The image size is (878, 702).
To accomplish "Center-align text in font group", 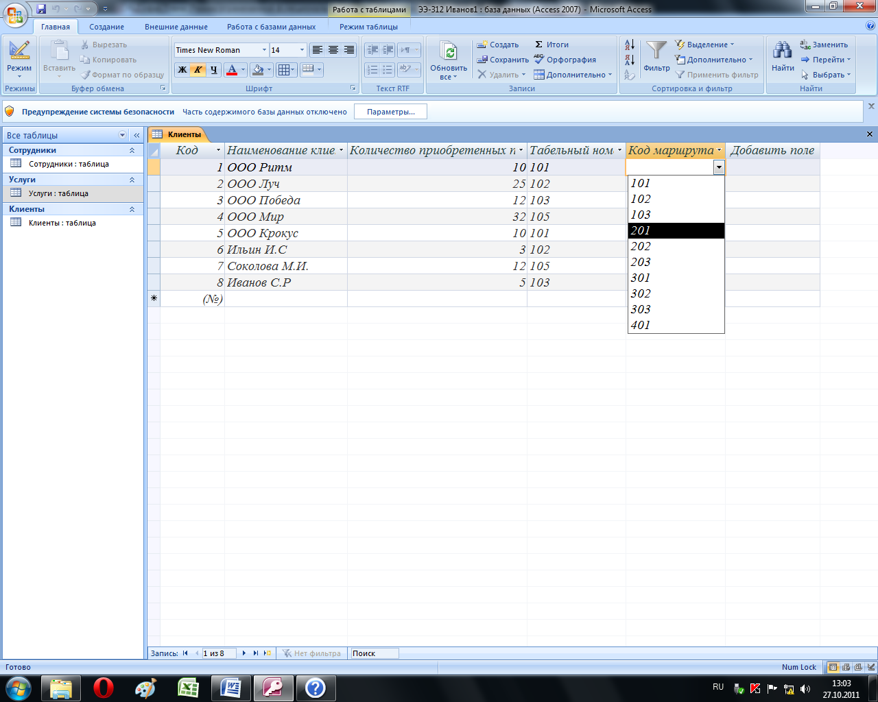I will [333, 50].
